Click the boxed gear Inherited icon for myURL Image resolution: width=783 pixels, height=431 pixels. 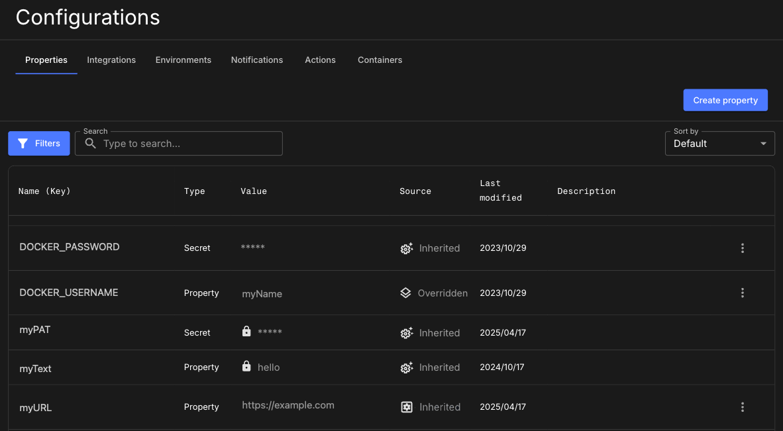pos(406,407)
